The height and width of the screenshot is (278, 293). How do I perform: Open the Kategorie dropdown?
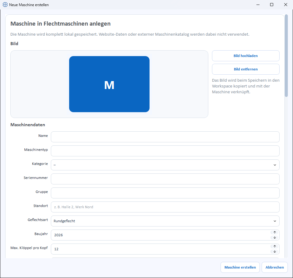165,165
